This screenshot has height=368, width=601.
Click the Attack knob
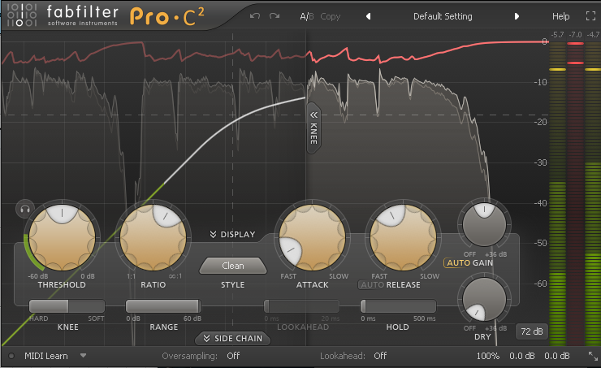pyautogui.click(x=312, y=238)
